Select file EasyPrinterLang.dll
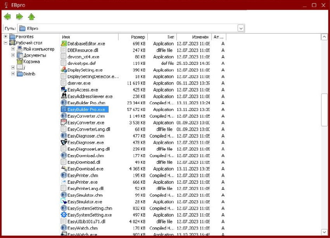 coord(85,188)
